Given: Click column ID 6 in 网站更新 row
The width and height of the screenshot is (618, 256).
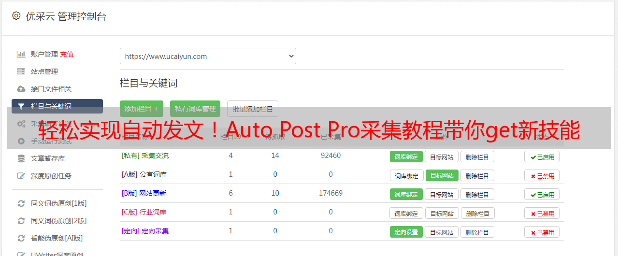Looking at the screenshot, I should pyautogui.click(x=230, y=193).
